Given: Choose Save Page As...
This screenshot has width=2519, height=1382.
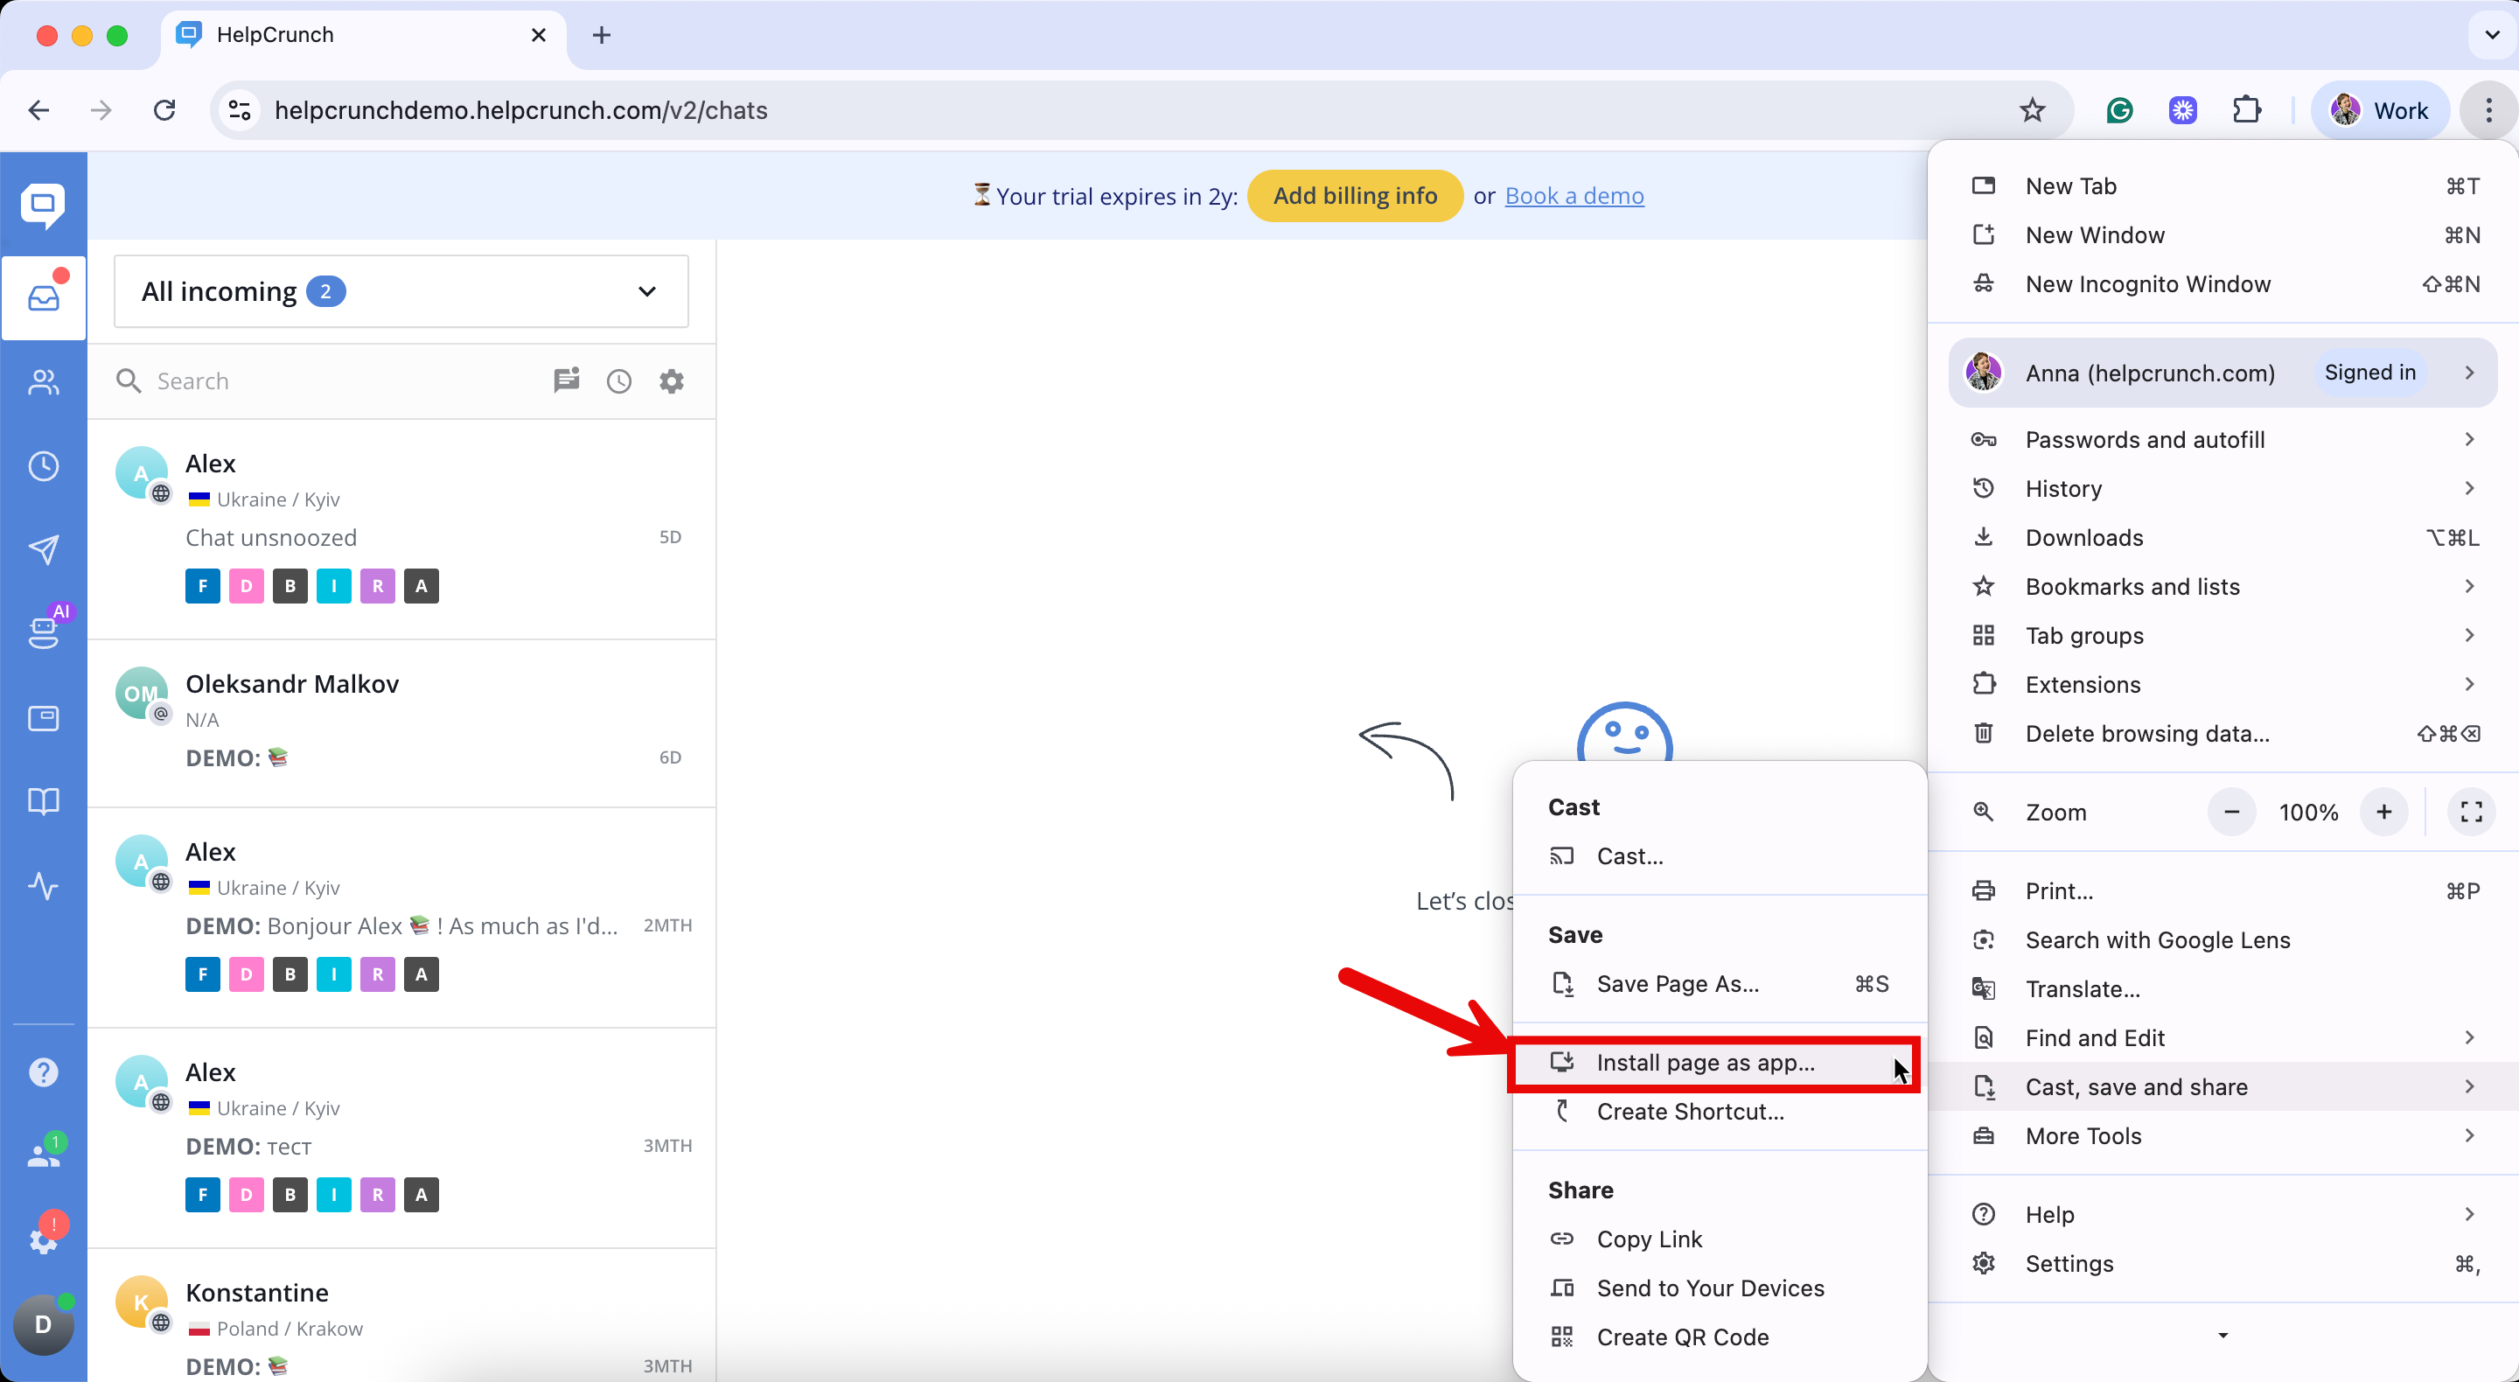Looking at the screenshot, I should pyautogui.click(x=1719, y=984).
